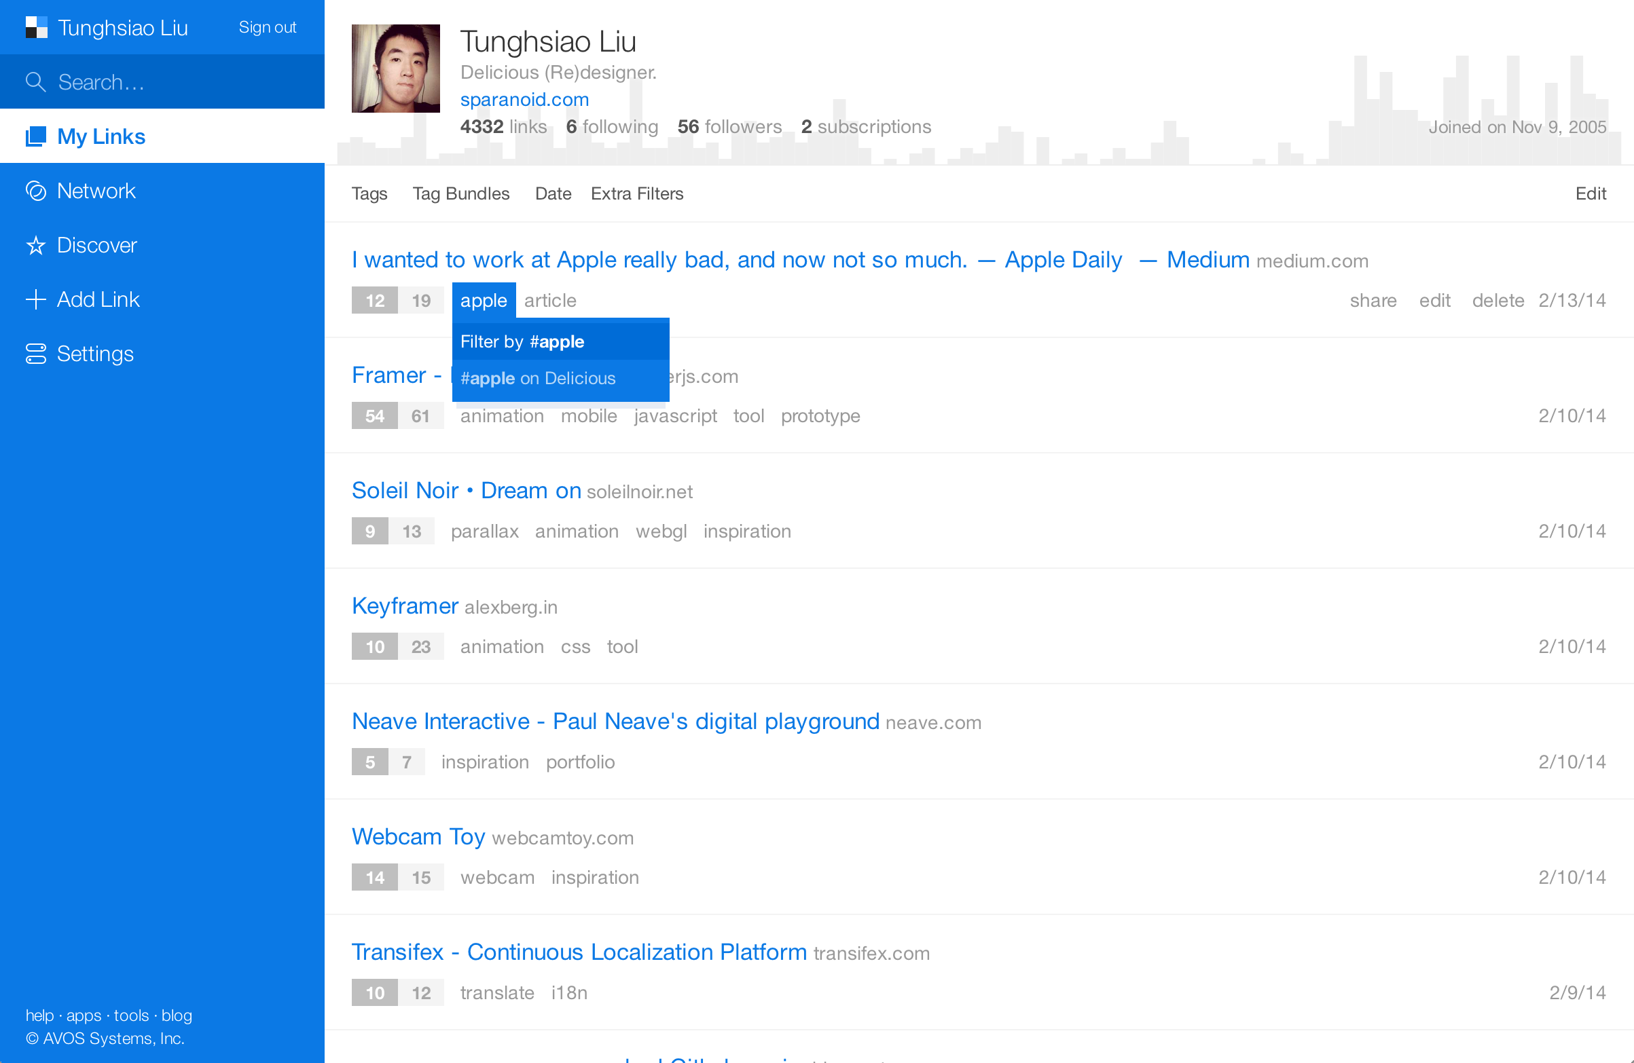Click the 23 count on Keyframer

[421, 646]
